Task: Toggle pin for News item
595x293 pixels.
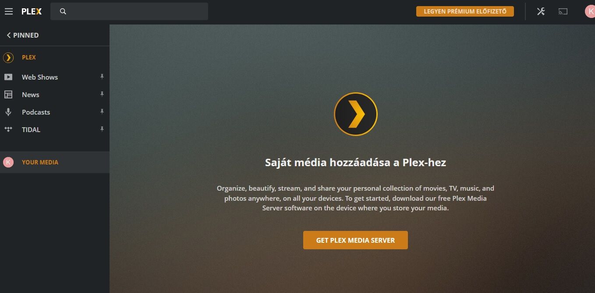Action: tap(102, 94)
